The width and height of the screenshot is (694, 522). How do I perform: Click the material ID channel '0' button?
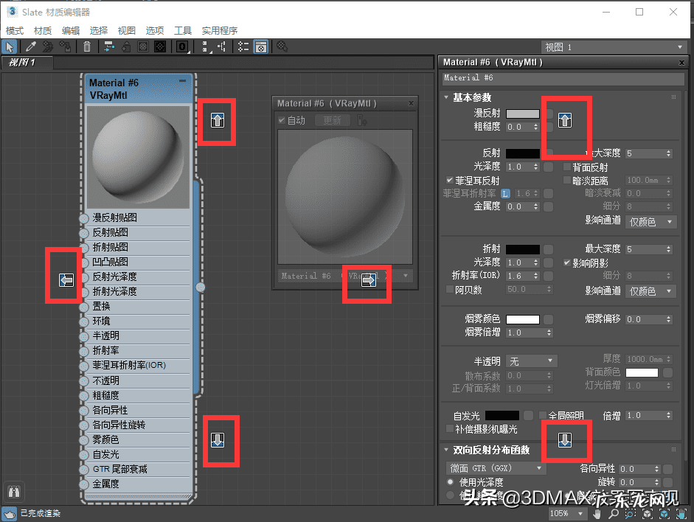pos(182,46)
